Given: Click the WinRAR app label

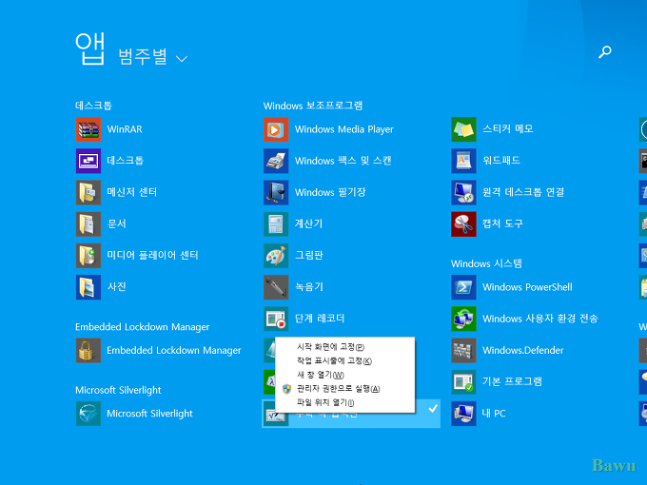Looking at the screenshot, I should pyautogui.click(x=125, y=129).
